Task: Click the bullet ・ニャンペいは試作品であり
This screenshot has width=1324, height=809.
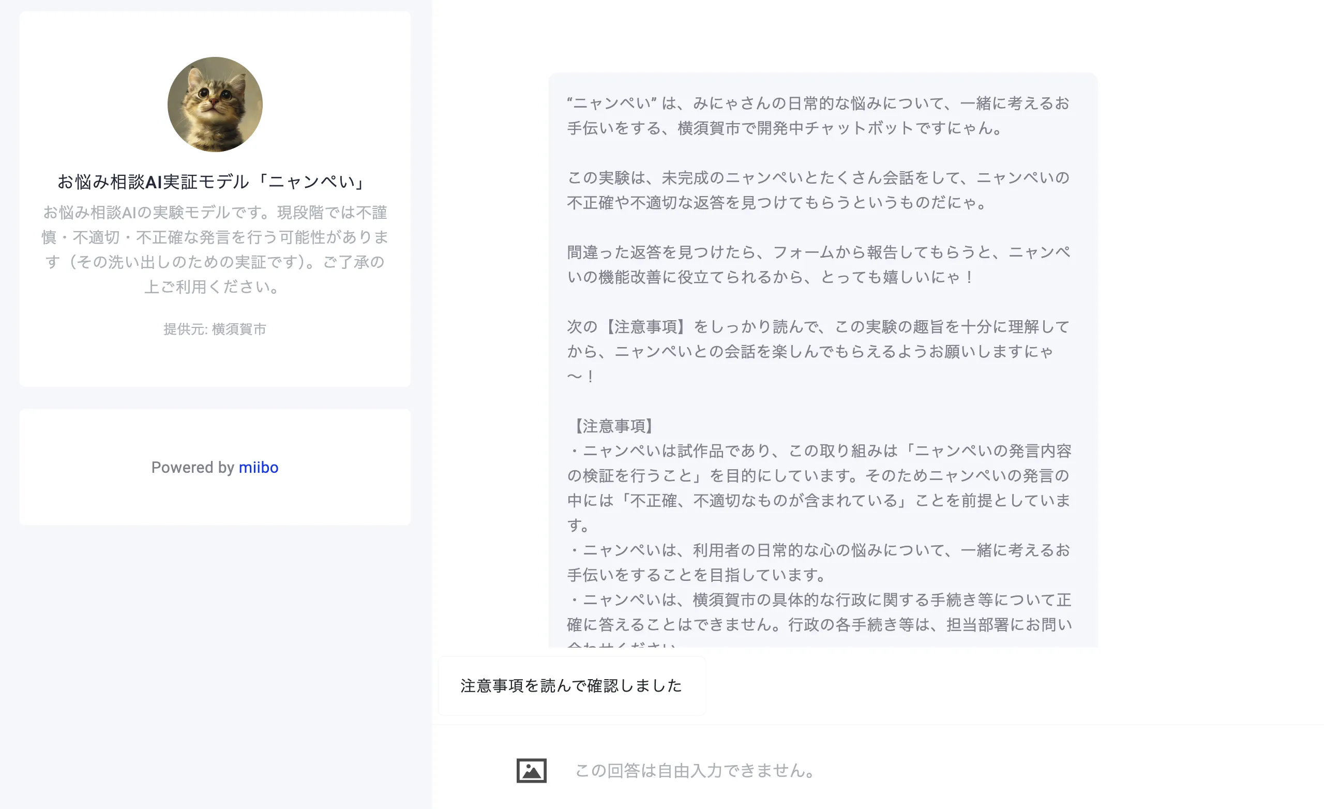Action: click(819, 488)
